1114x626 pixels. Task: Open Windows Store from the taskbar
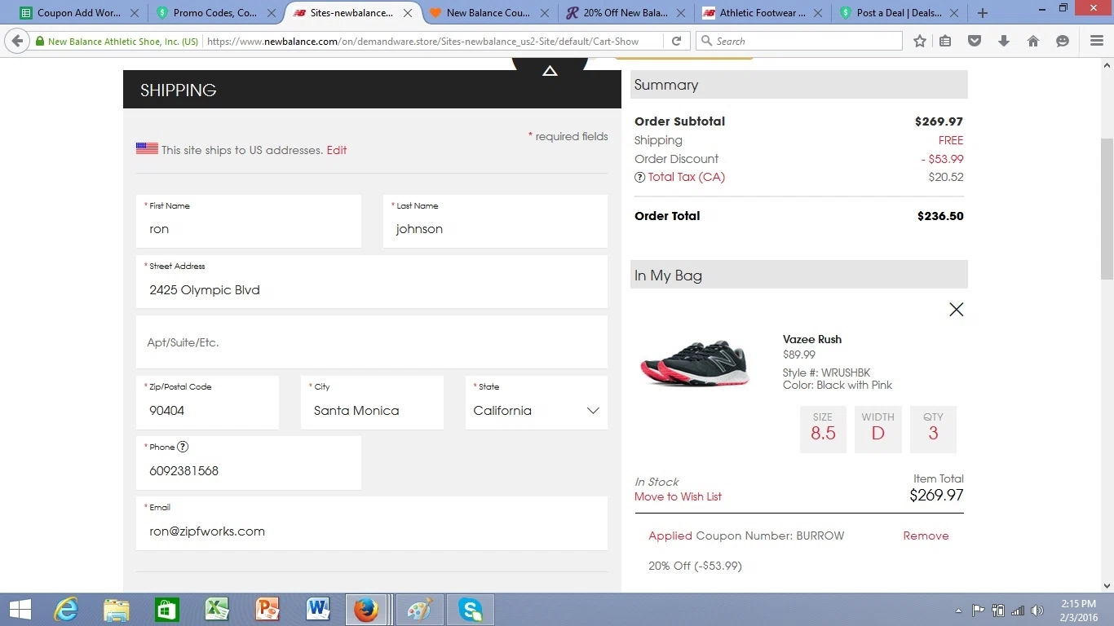click(166, 610)
